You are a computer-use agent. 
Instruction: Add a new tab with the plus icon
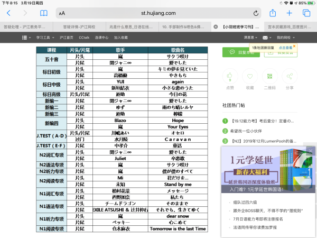coord(290,13)
